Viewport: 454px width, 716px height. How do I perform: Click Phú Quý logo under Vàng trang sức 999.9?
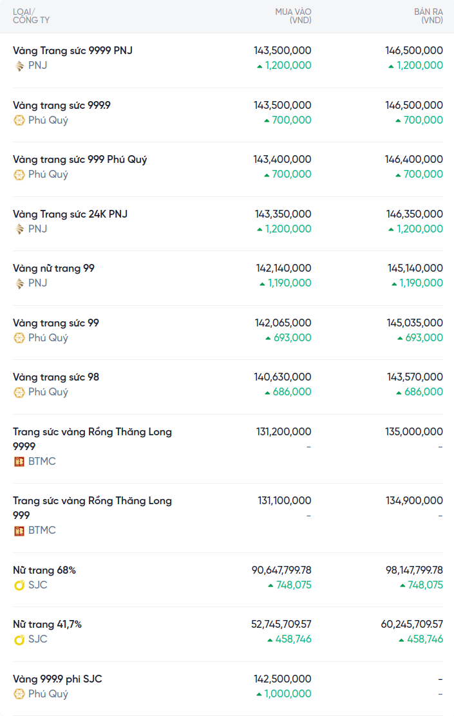(19, 120)
